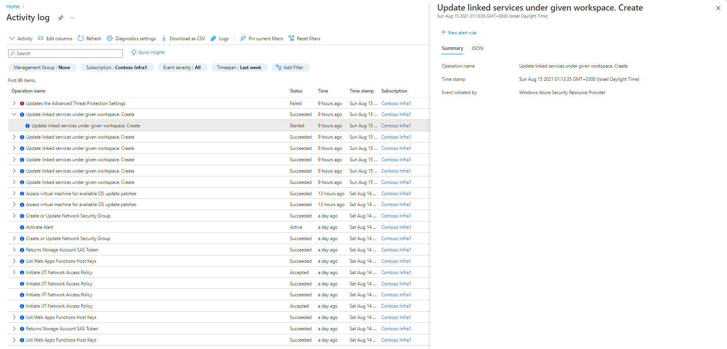This screenshot has height=349, width=727.
Task: Collapse the expanded Update linked services row
Action: (14, 114)
